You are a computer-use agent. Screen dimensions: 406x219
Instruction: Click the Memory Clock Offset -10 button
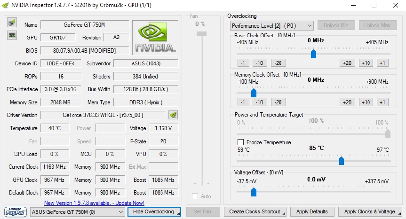tap(259, 102)
